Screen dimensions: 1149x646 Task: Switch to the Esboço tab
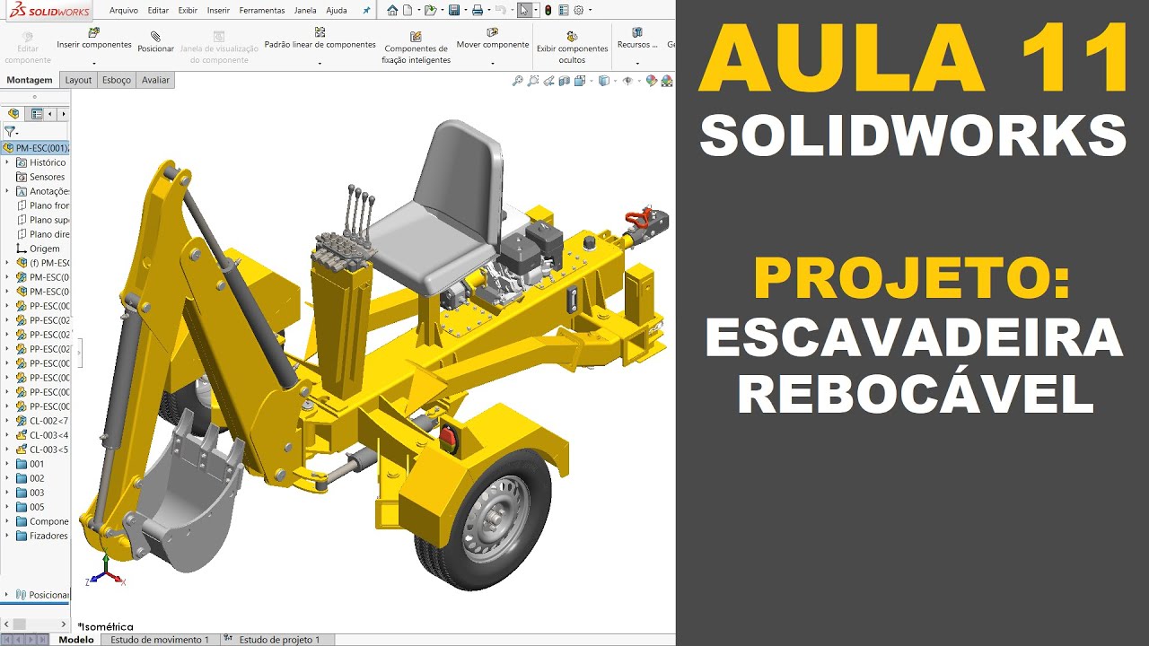[x=117, y=80]
